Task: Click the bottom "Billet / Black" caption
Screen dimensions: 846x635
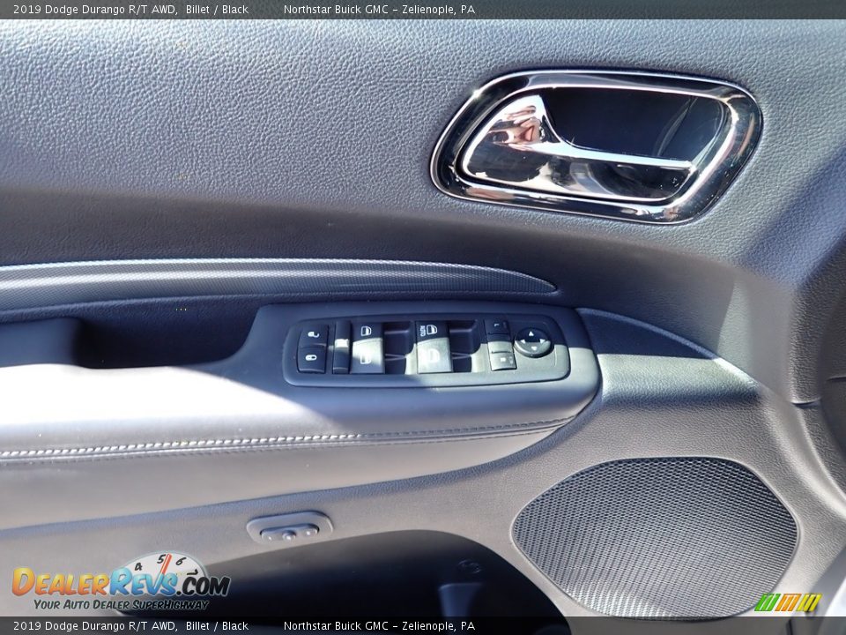Action: point(217,626)
